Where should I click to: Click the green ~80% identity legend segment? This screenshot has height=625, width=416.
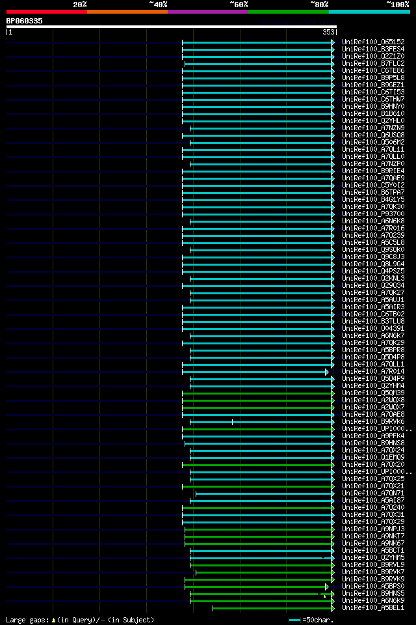(289, 12)
